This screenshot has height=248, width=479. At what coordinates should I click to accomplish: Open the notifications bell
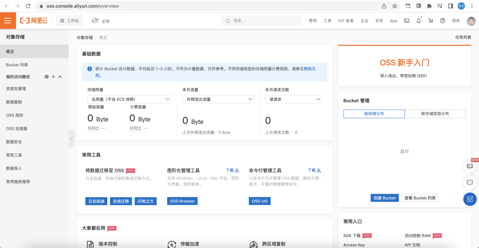pyautogui.click(x=419, y=21)
